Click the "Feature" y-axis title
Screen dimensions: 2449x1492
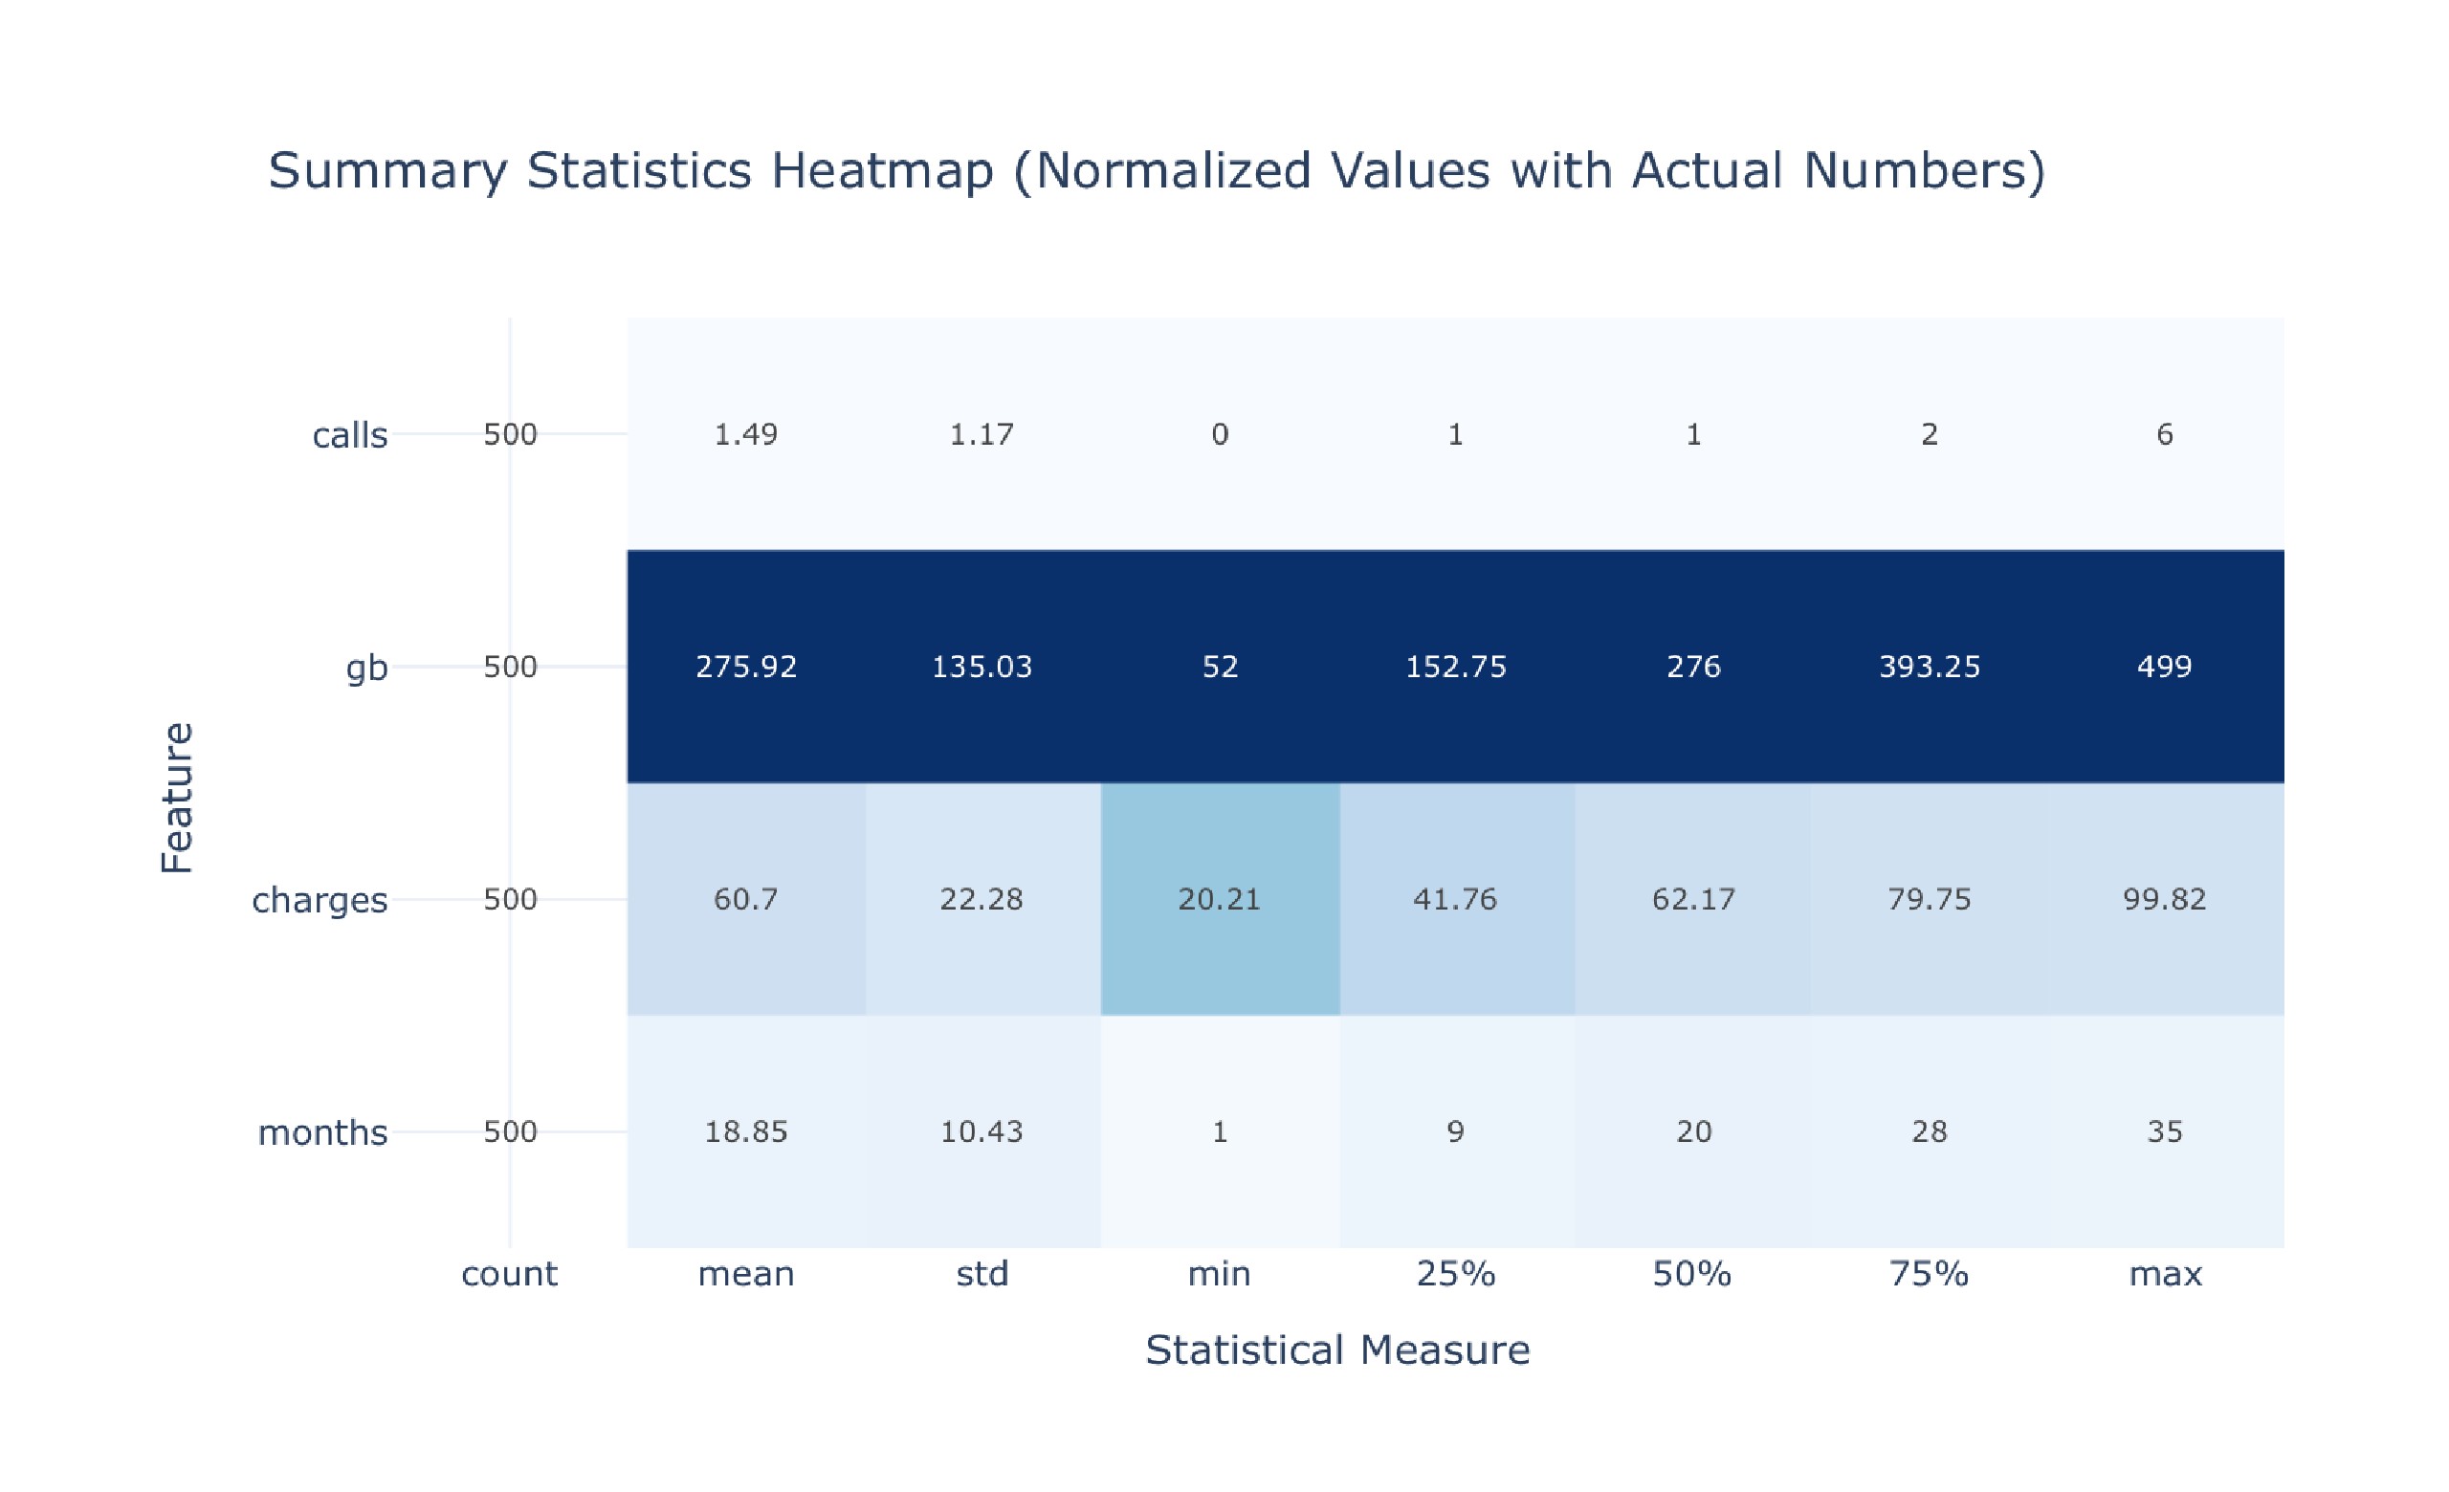(x=177, y=798)
